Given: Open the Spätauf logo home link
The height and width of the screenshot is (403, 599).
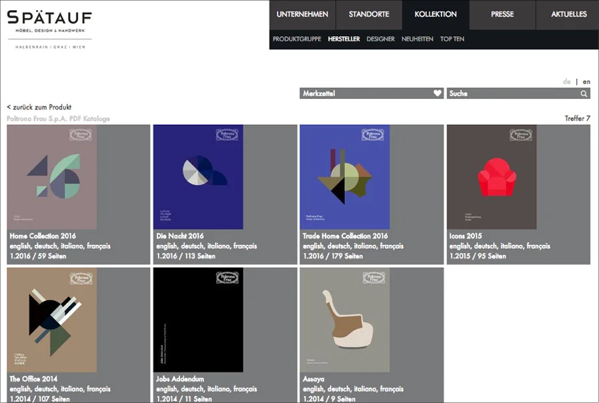Looking at the screenshot, I should [x=49, y=29].
